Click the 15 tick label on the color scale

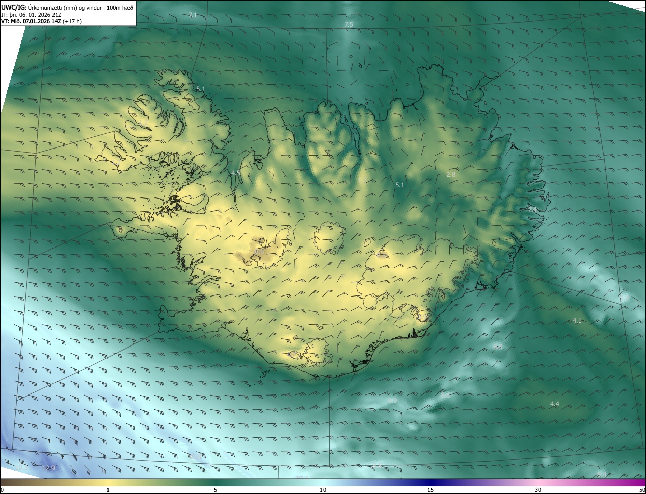click(x=430, y=490)
